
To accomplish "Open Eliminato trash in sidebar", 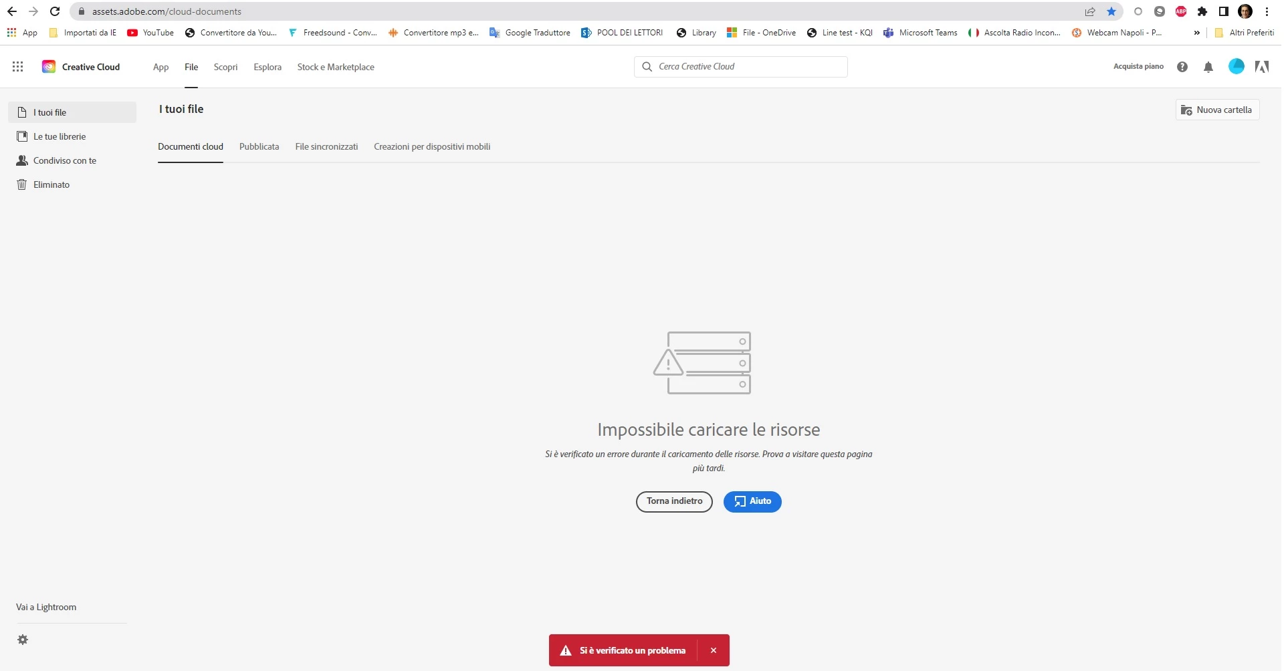I will [72, 184].
